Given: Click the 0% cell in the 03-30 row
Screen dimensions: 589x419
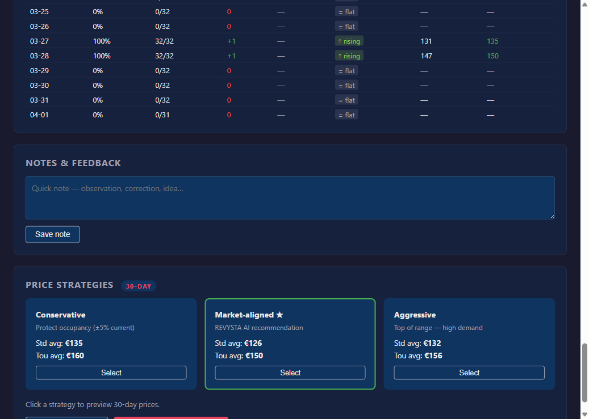Looking at the screenshot, I should coord(98,86).
